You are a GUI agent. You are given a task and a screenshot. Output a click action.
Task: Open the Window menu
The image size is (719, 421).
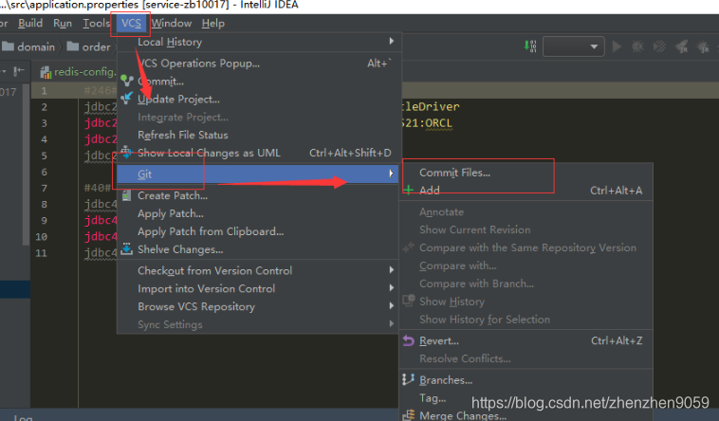tap(172, 24)
